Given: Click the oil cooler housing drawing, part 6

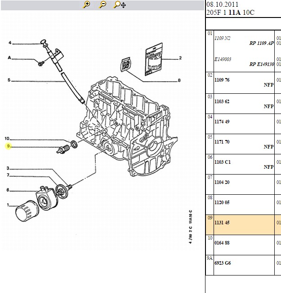Looking at the screenshot, I should click(x=46, y=198).
